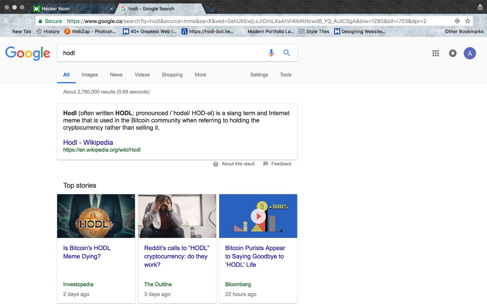Switch to the Images results tab
The image size is (487, 304).
pos(89,75)
